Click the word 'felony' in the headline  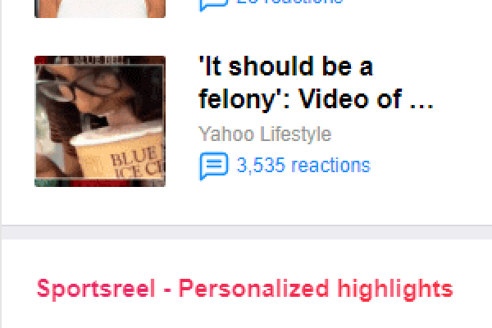point(237,100)
